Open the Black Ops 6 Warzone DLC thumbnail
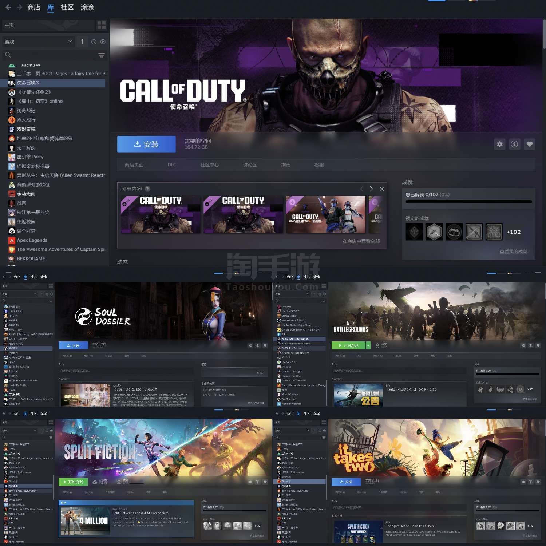Viewport: 546px width, 546px height. click(x=326, y=214)
